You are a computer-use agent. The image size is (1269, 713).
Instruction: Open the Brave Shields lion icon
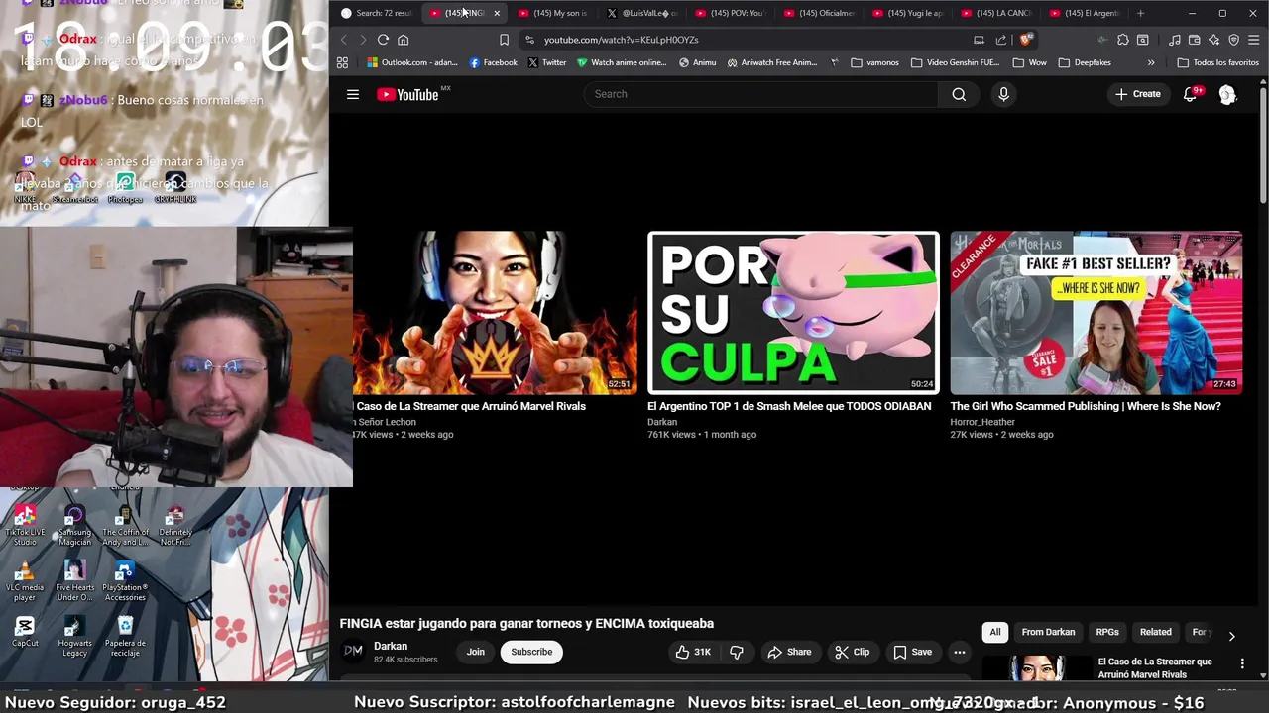pos(1026,40)
